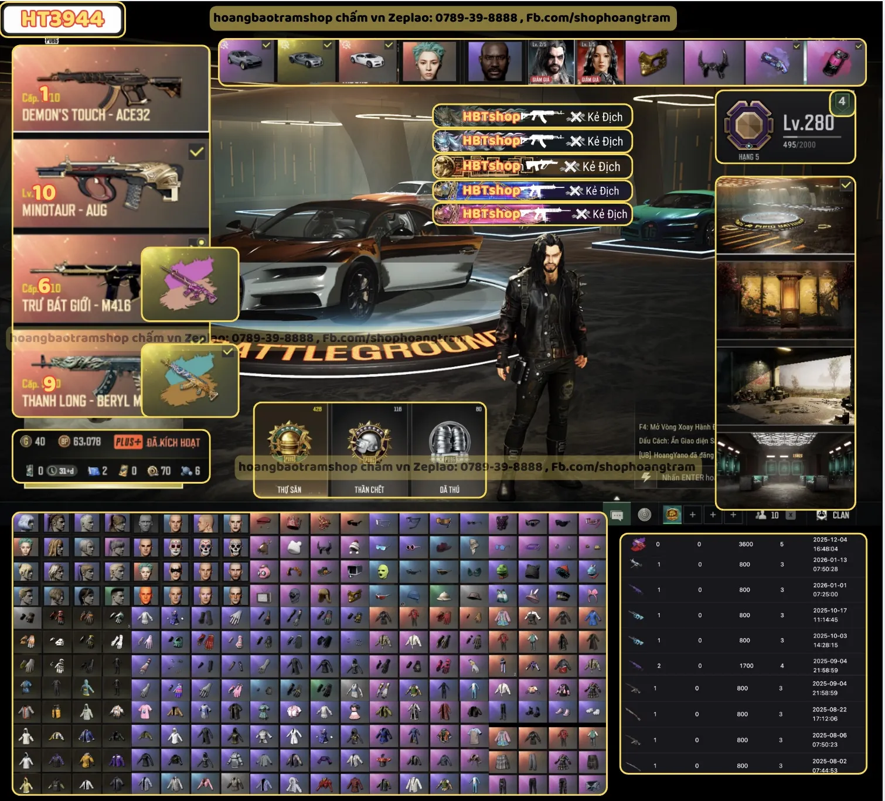Expand the chat panel with up arrow
Viewport: 885px width, 801px height.
(617, 498)
